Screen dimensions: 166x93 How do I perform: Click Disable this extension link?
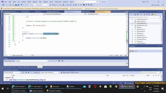76,9
